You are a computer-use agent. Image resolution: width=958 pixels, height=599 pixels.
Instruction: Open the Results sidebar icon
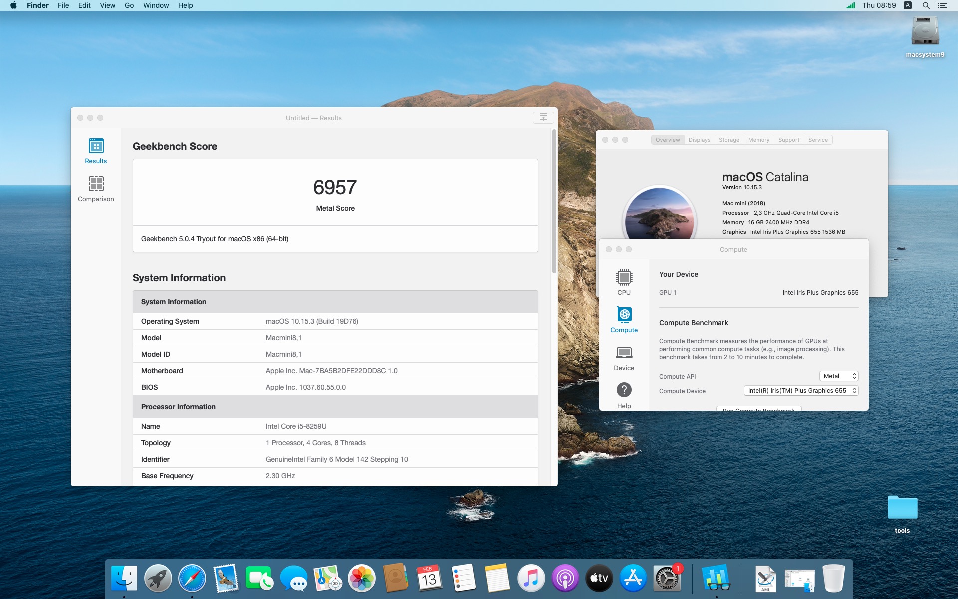96,151
